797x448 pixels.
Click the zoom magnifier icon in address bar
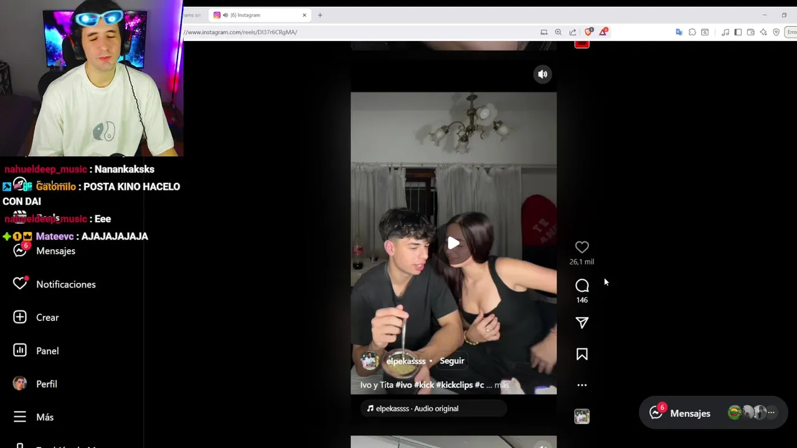click(x=558, y=32)
